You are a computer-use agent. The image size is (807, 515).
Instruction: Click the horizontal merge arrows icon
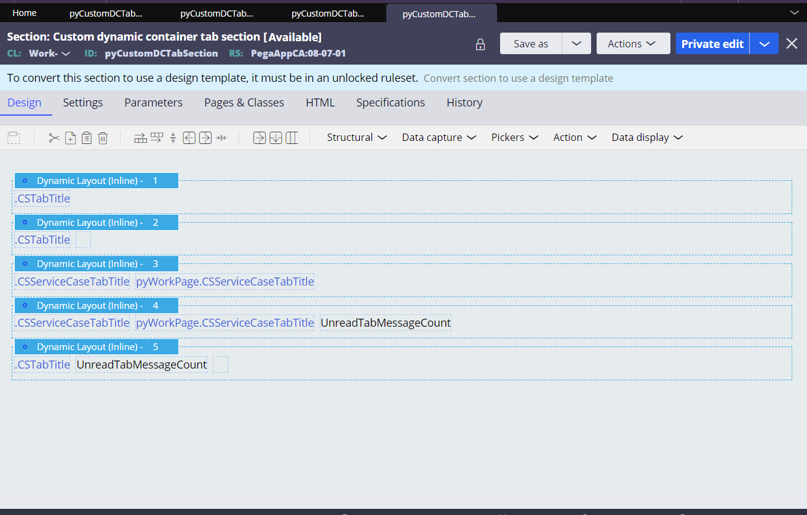(x=221, y=138)
